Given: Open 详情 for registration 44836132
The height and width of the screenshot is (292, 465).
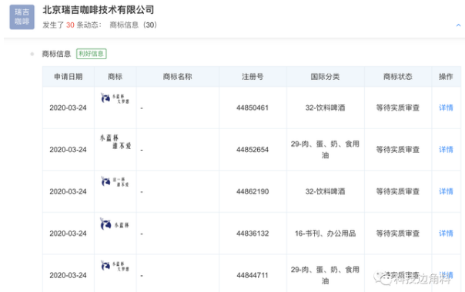Looking at the screenshot, I should click(x=446, y=234).
